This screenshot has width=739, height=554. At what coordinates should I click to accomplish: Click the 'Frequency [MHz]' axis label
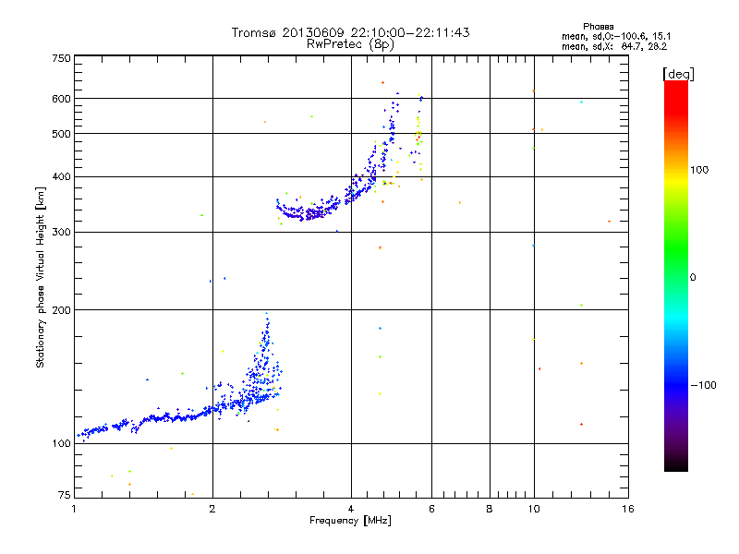pos(350,520)
